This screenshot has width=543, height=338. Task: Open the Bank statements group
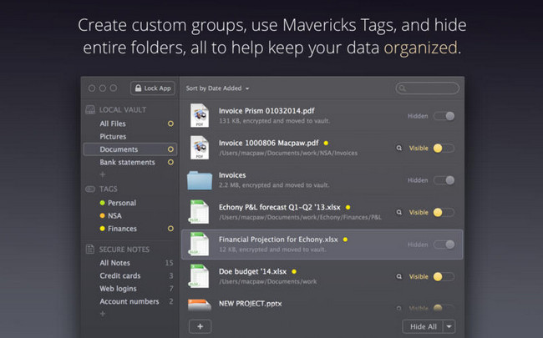click(x=127, y=162)
